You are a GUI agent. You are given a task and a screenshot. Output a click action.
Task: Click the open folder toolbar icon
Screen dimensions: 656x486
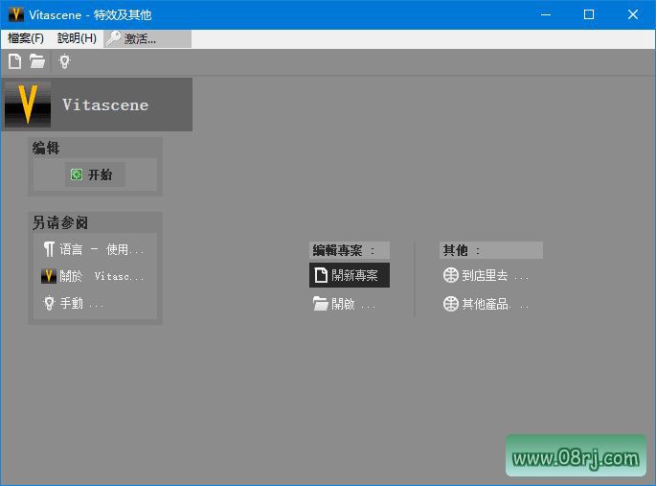click(x=37, y=62)
